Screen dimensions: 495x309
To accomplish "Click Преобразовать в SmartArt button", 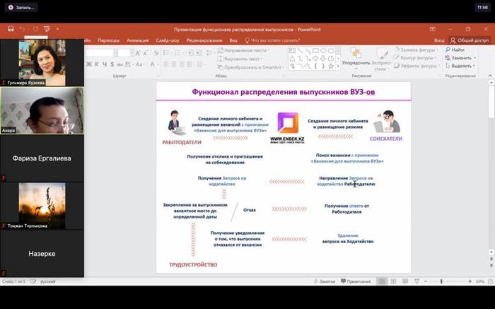I will tap(257, 66).
